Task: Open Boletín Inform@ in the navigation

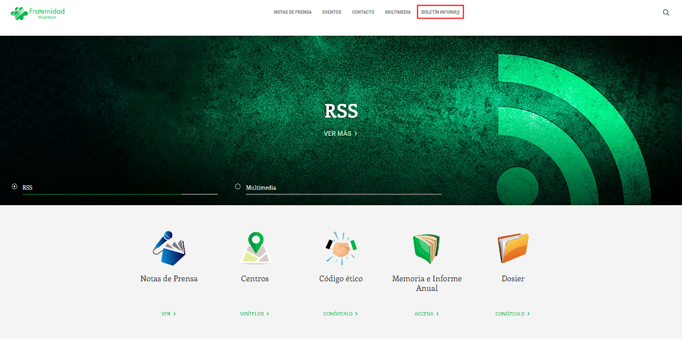Action: (440, 13)
